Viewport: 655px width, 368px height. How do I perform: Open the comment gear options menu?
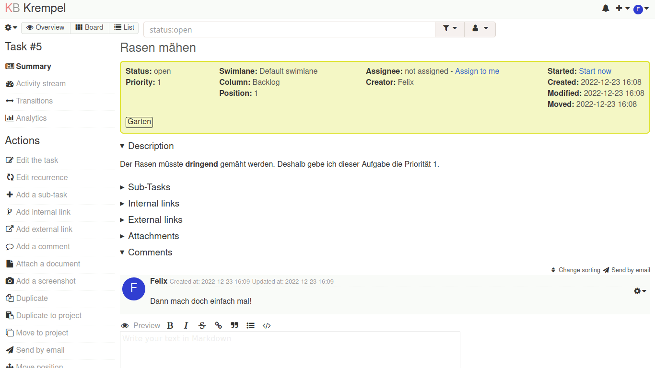[x=640, y=291]
